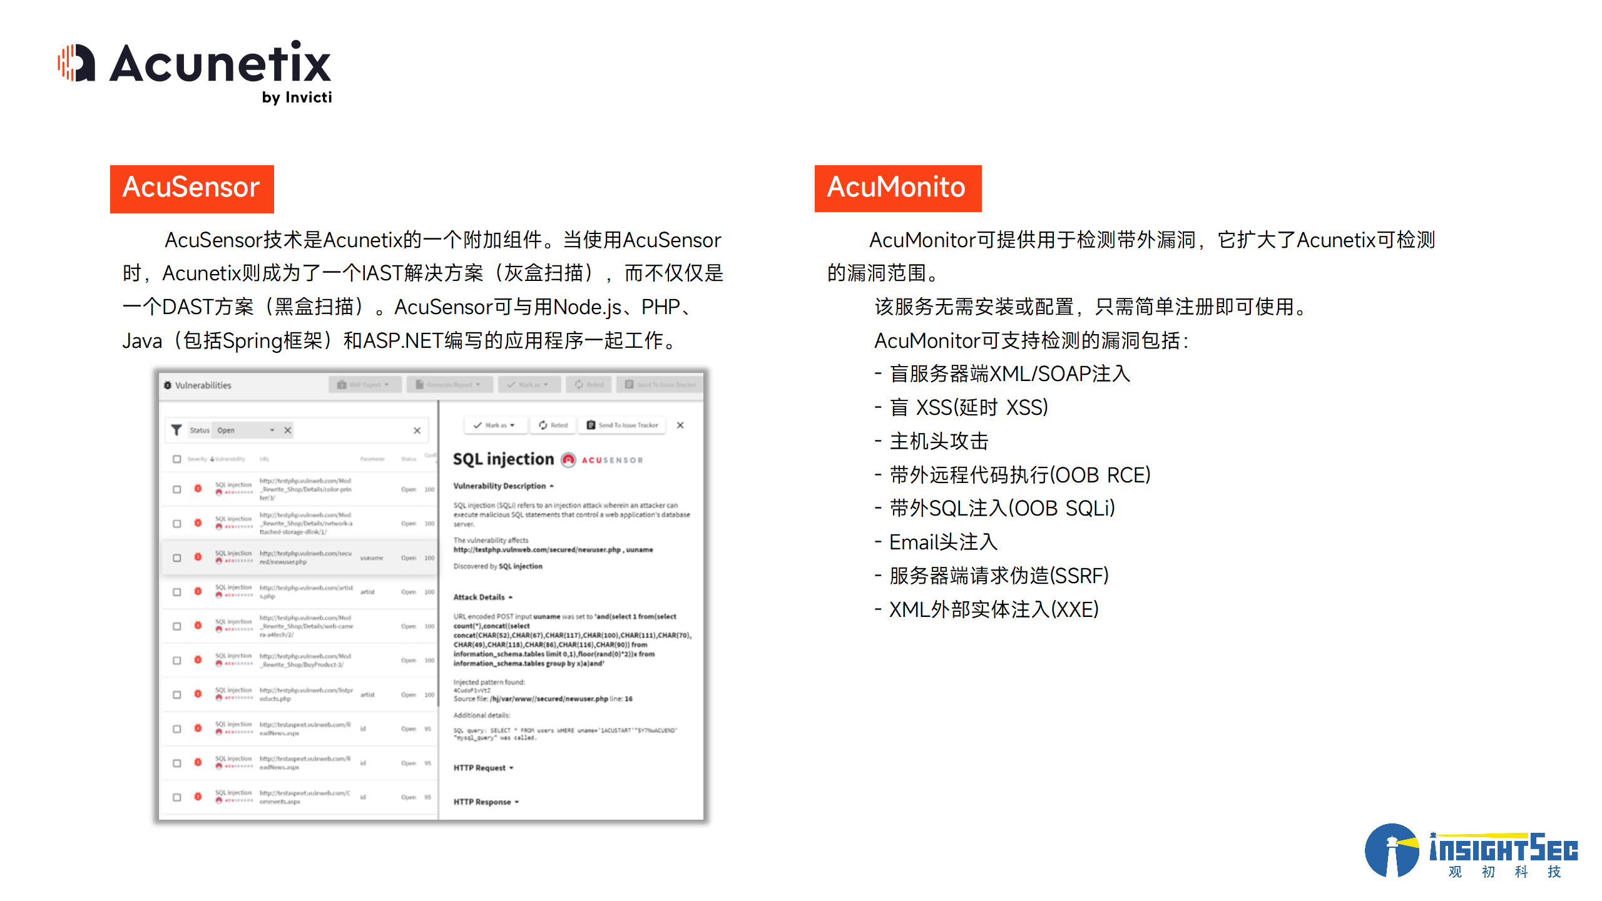Click severity bug icon for artists.php row
Image resolution: width=1602 pixels, height=901 pixels.
pos(198,591)
